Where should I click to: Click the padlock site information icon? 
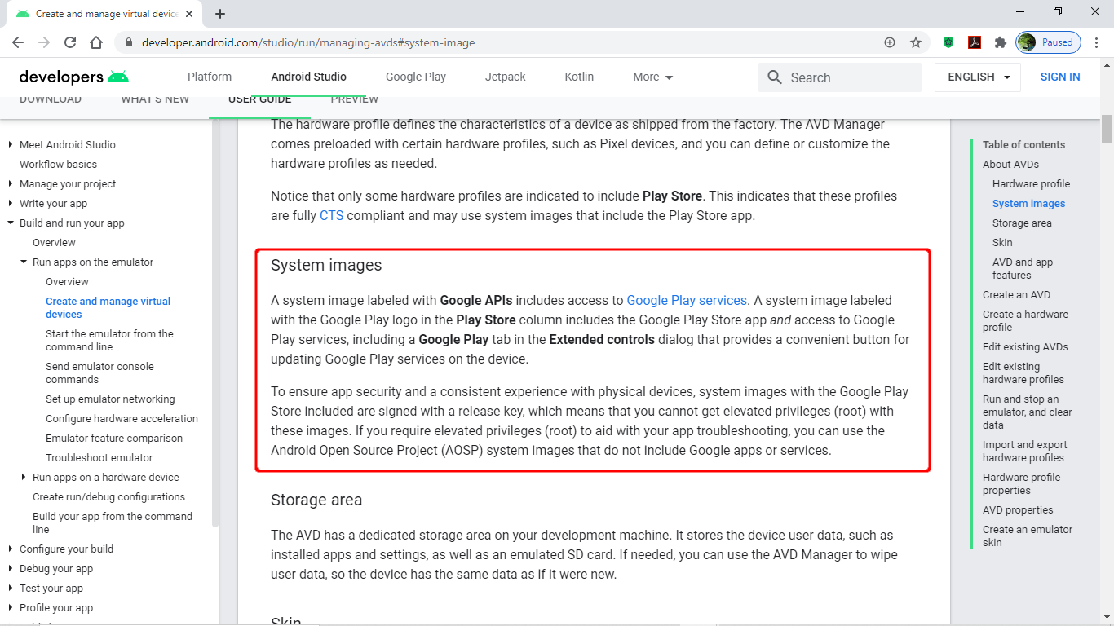coord(128,42)
